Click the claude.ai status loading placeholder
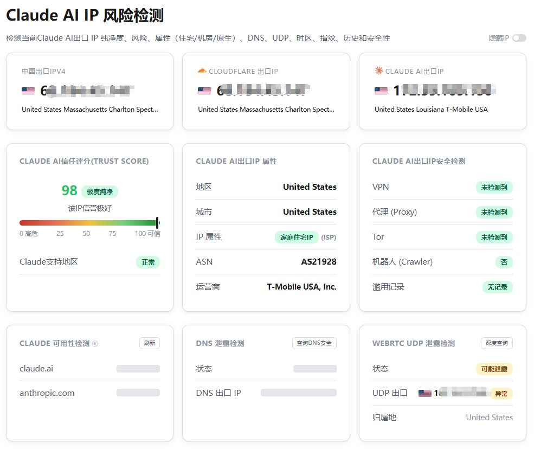Screen dimensions: 534x449 click(x=138, y=369)
